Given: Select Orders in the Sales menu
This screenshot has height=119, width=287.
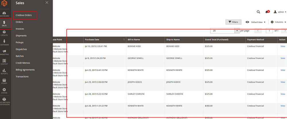Looking at the screenshot, I should point(19,22).
